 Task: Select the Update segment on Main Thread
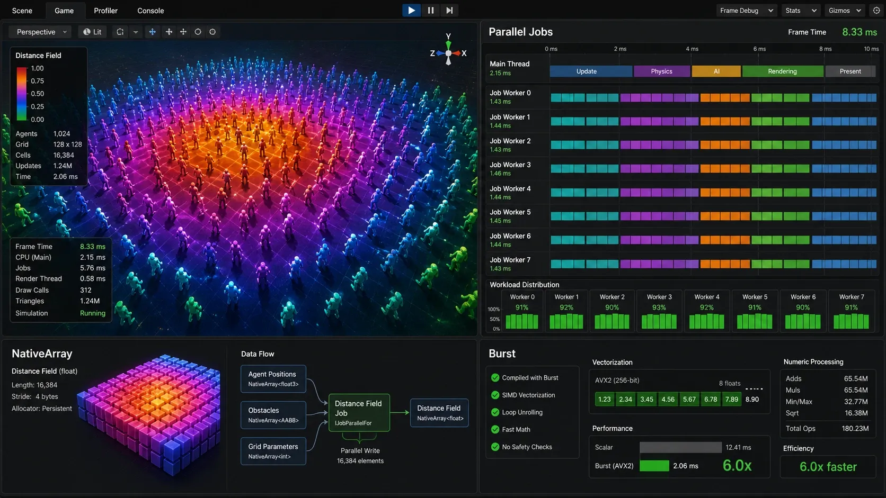(x=591, y=71)
